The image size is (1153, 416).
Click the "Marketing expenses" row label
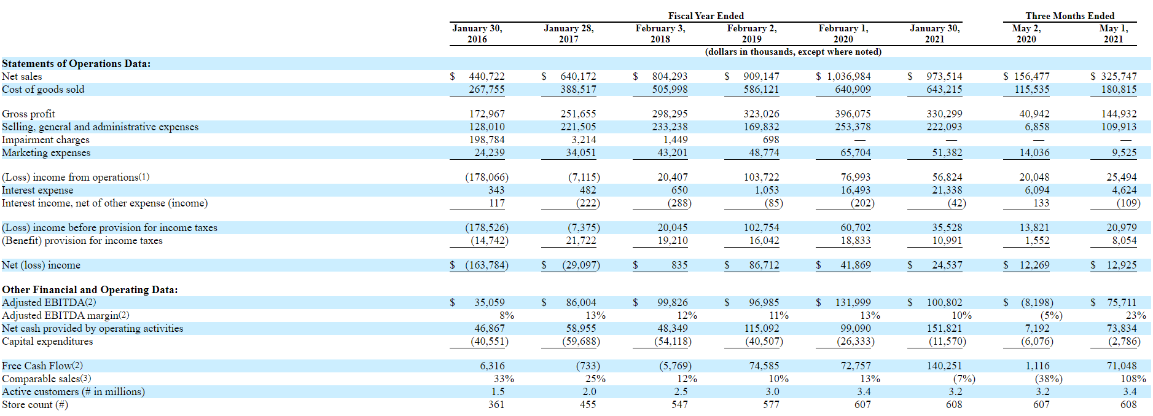click(x=46, y=152)
